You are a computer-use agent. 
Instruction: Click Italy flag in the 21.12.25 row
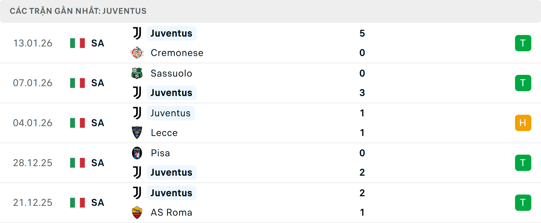(77, 203)
